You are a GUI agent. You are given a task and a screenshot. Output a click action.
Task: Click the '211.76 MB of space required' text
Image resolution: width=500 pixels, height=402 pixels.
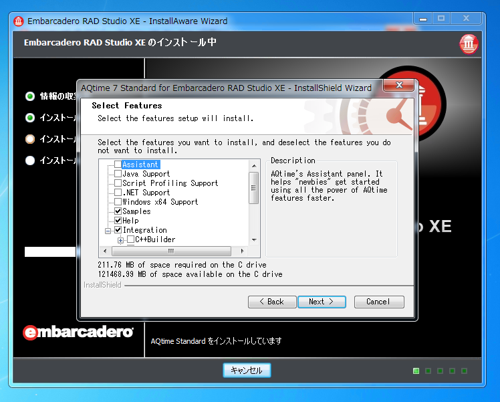(182, 265)
